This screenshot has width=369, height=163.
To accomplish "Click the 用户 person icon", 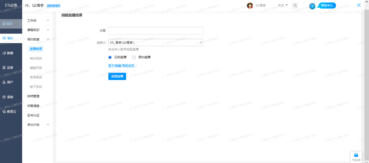I will click(4, 82).
